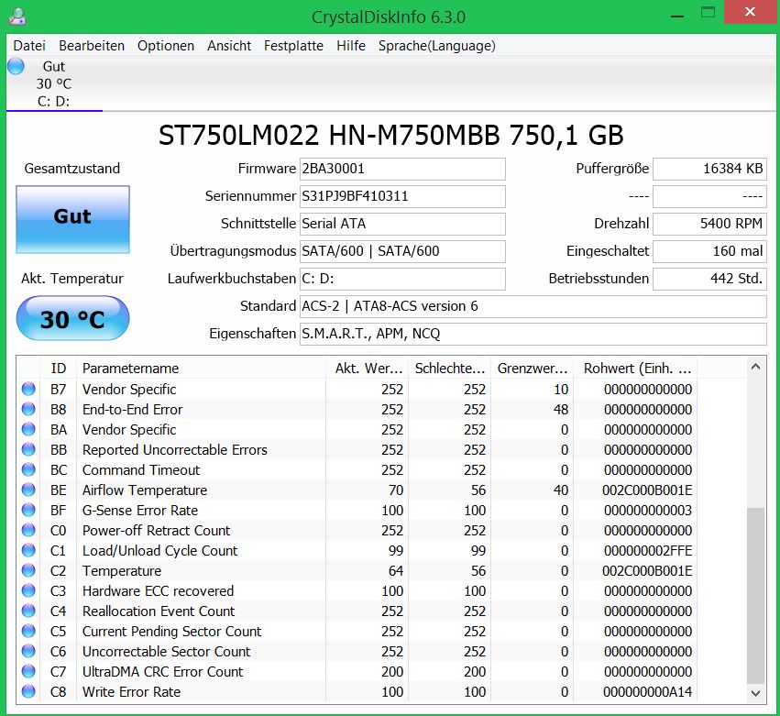Open the Festplatte menu

pos(293,46)
